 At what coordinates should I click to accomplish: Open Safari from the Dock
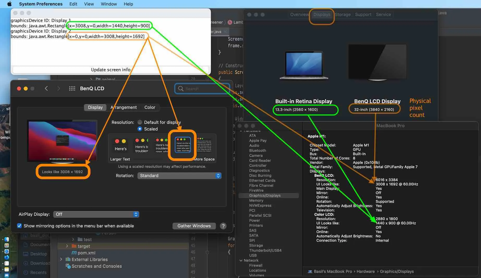tap(7, 251)
